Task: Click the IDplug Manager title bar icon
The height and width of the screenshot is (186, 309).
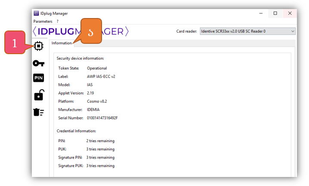Action: coord(37,13)
